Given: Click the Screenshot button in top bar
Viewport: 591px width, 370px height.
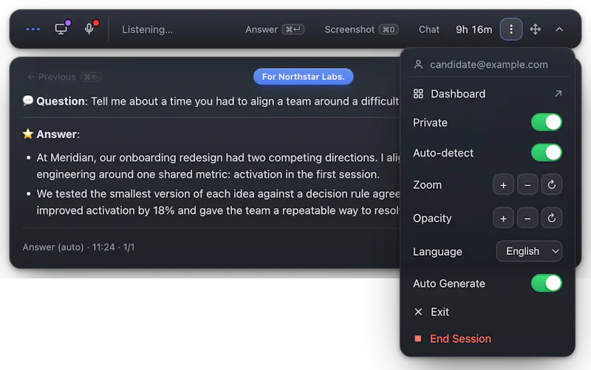Looking at the screenshot, I should (x=361, y=30).
